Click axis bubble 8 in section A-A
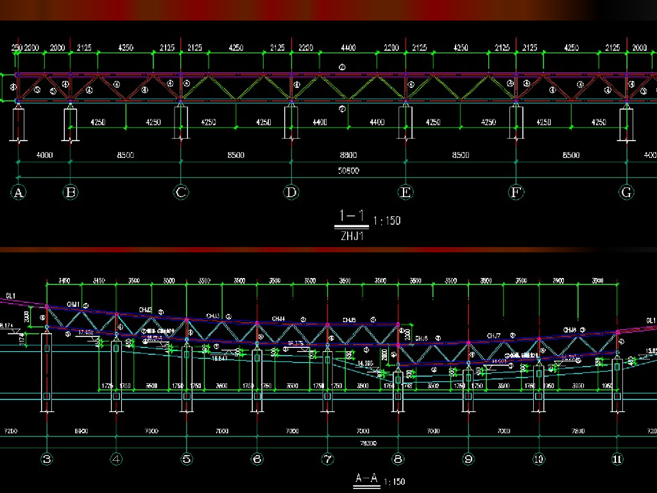The image size is (657, 493). click(x=398, y=458)
